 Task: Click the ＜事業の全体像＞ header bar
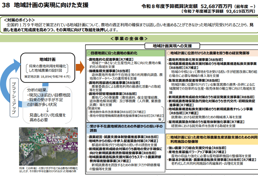pos(129,38)
